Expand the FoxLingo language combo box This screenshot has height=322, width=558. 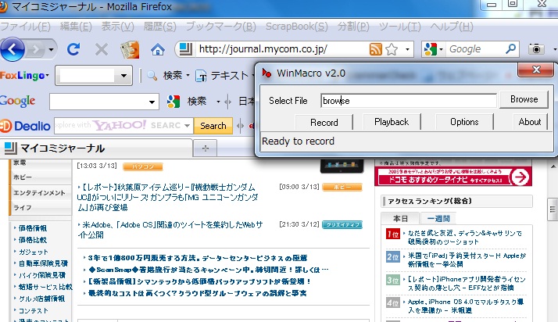pyautogui.click(x=123, y=76)
